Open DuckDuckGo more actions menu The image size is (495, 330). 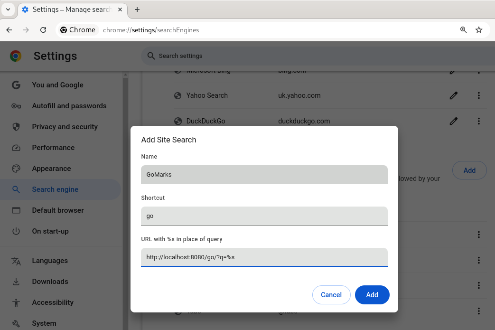(x=479, y=121)
